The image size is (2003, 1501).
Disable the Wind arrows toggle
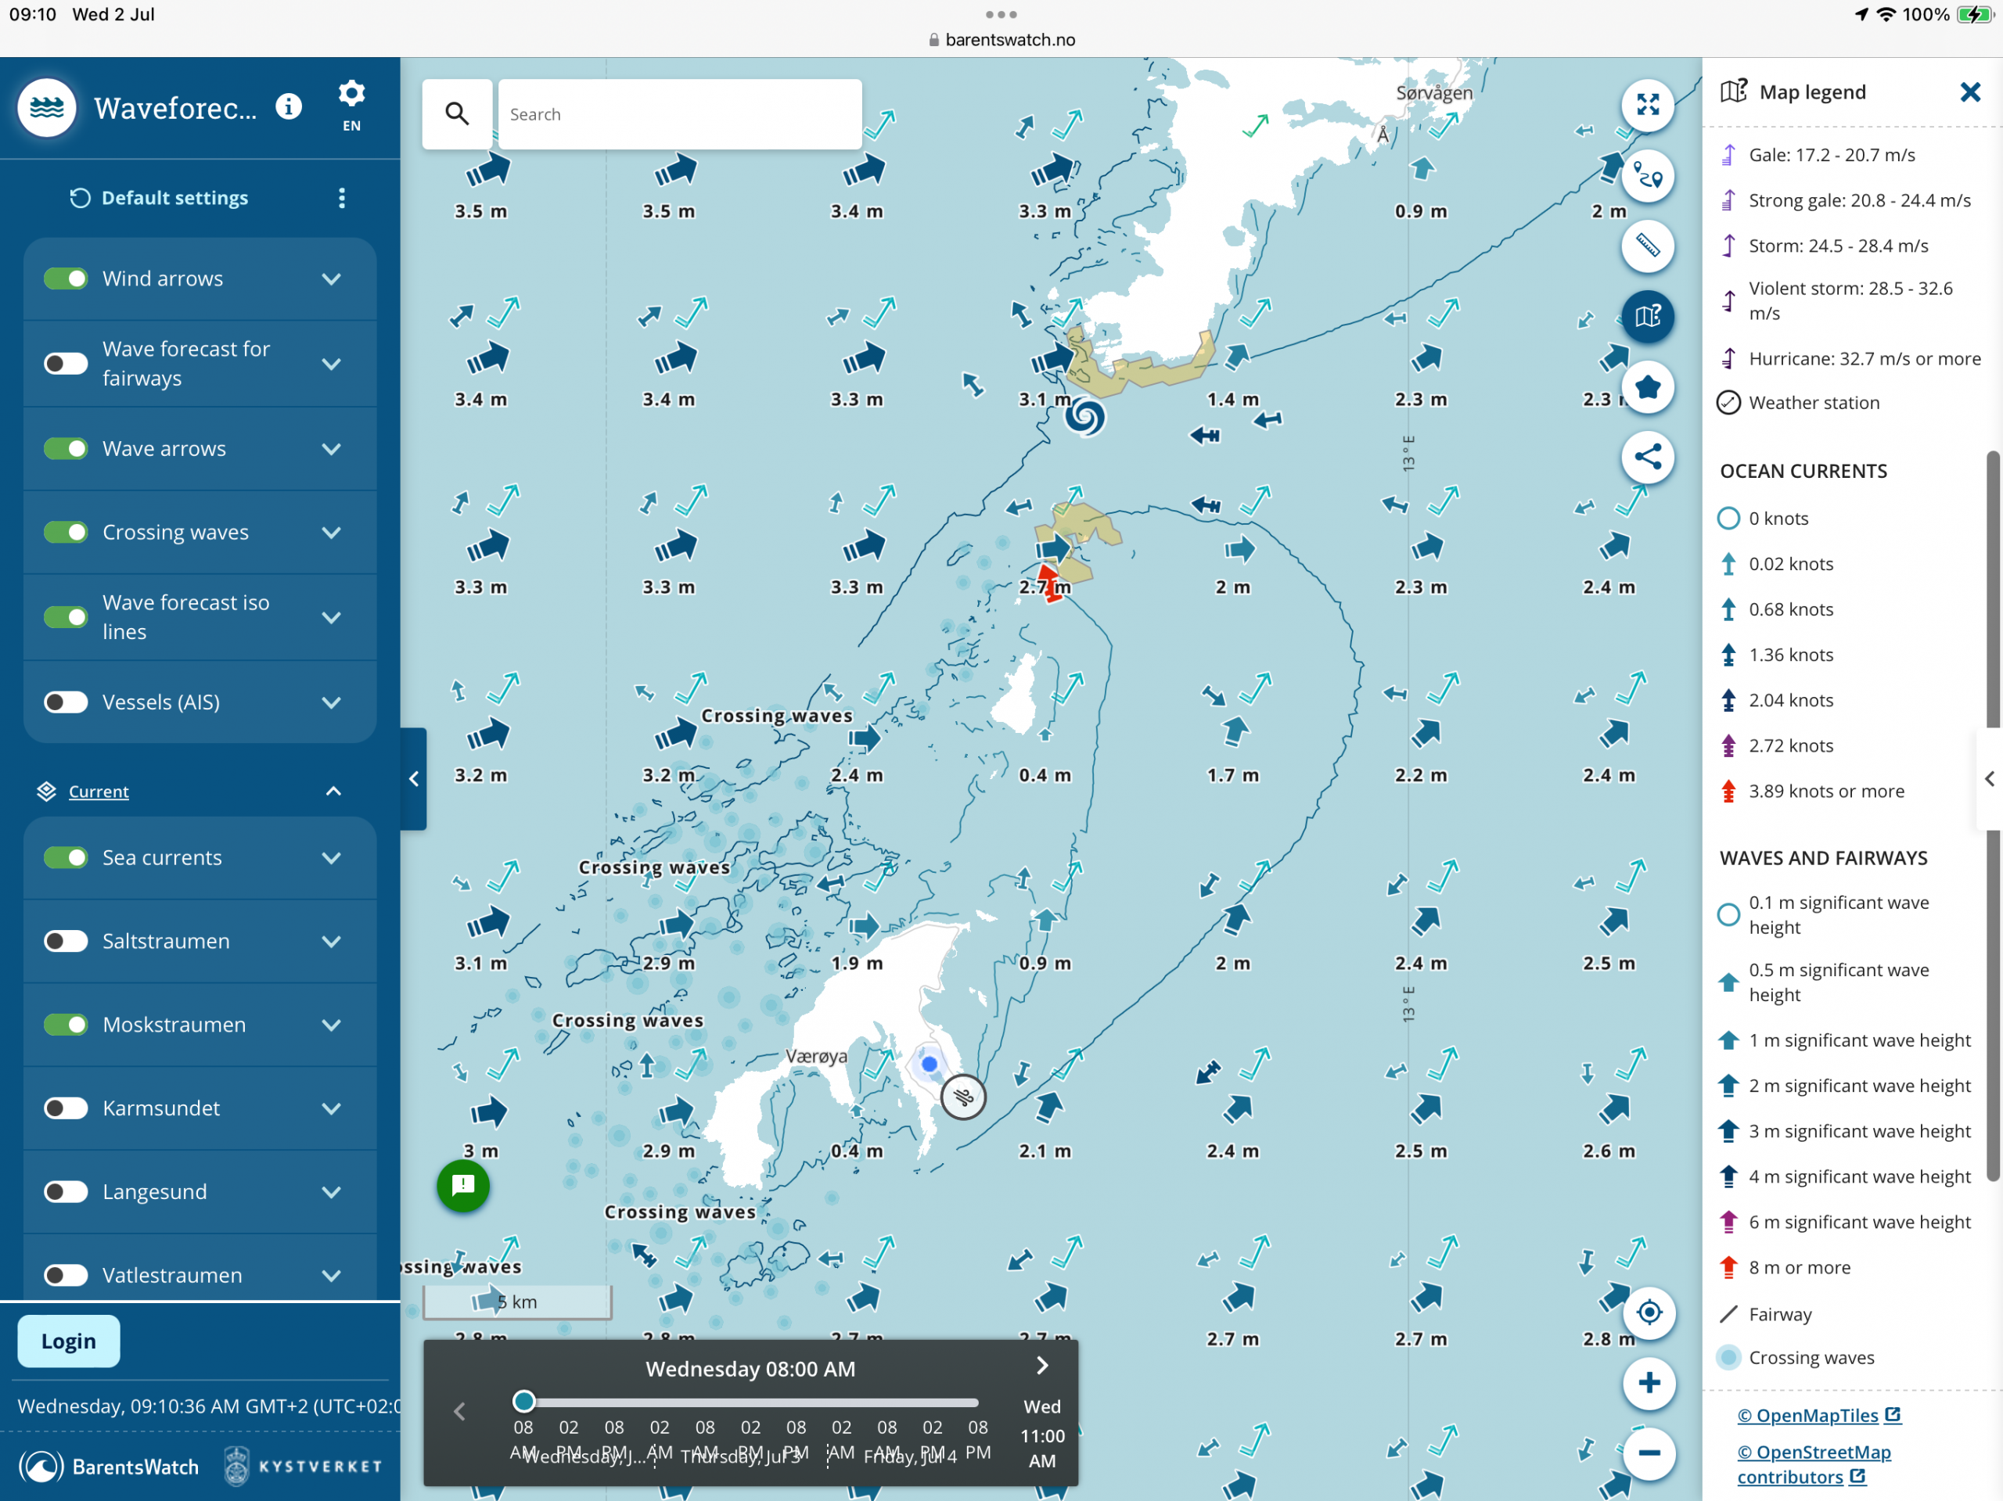pyautogui.click(x=66, y=278)
